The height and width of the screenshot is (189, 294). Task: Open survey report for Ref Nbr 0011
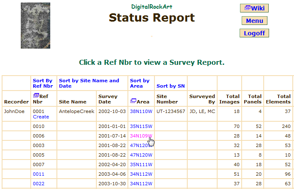pos(38,174)
